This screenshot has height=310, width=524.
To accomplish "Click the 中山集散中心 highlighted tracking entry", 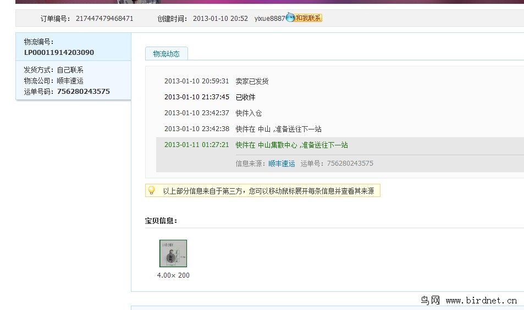I will pyautogui.click(x=291, y=145).
